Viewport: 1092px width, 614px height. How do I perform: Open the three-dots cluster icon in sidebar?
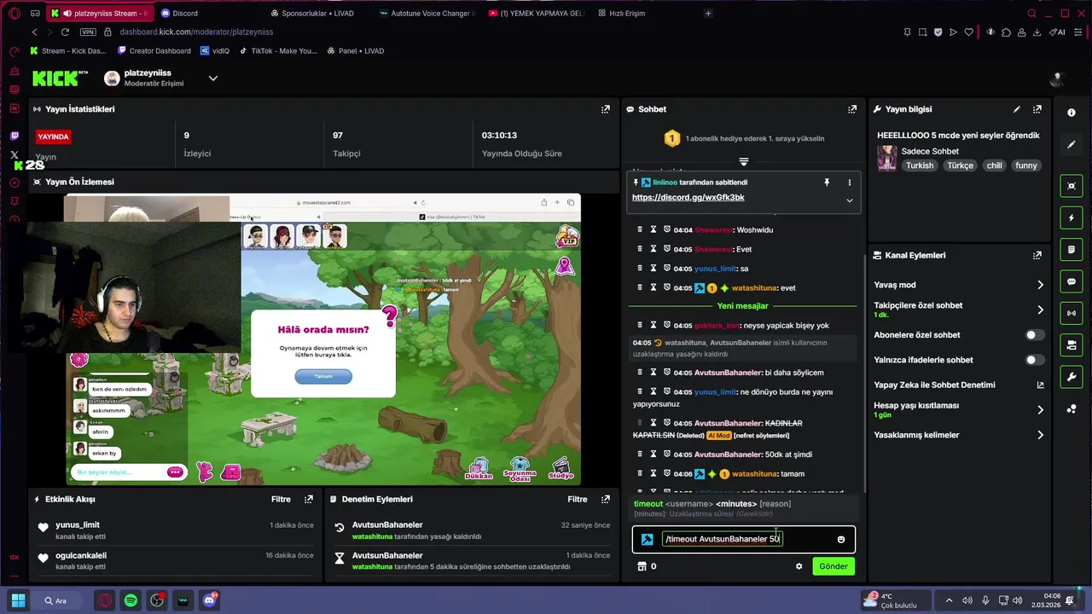[1072, 409]
